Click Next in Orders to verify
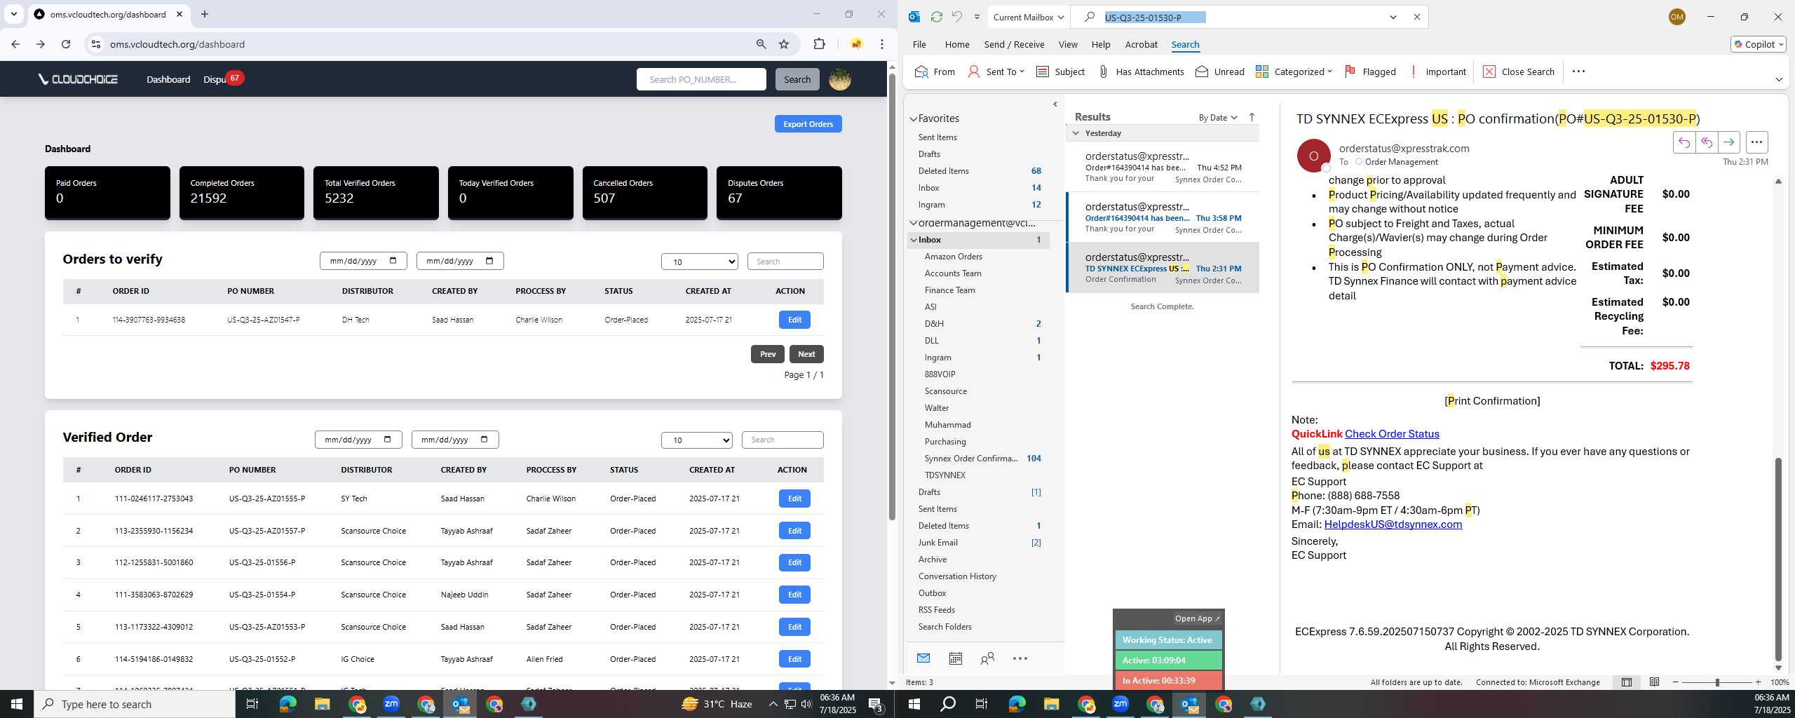This screenshot has width=1795, height=718. pos(806,354)
